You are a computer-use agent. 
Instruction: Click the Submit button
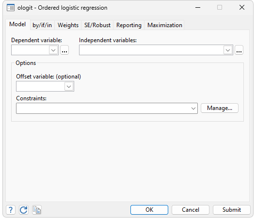click(231, 210)
